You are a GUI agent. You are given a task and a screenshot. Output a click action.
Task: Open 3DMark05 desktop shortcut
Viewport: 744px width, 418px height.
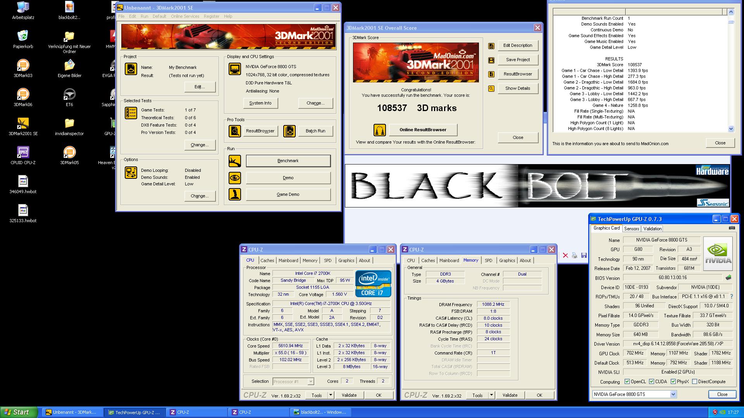coord(69,156)
